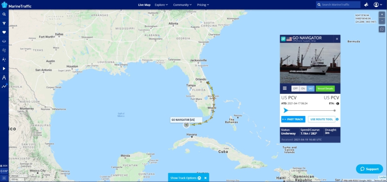
Task: Open the map layers icon in sidebar
Action: (x=4, y=41)
